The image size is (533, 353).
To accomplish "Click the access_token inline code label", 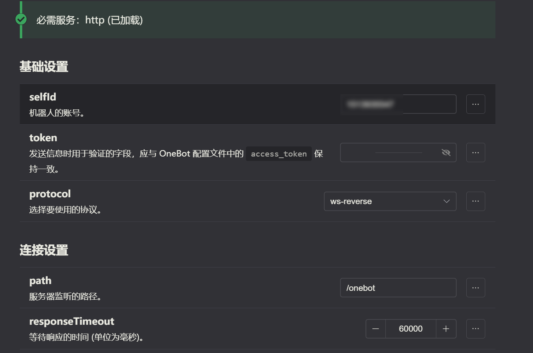I will tap(279, 154).
